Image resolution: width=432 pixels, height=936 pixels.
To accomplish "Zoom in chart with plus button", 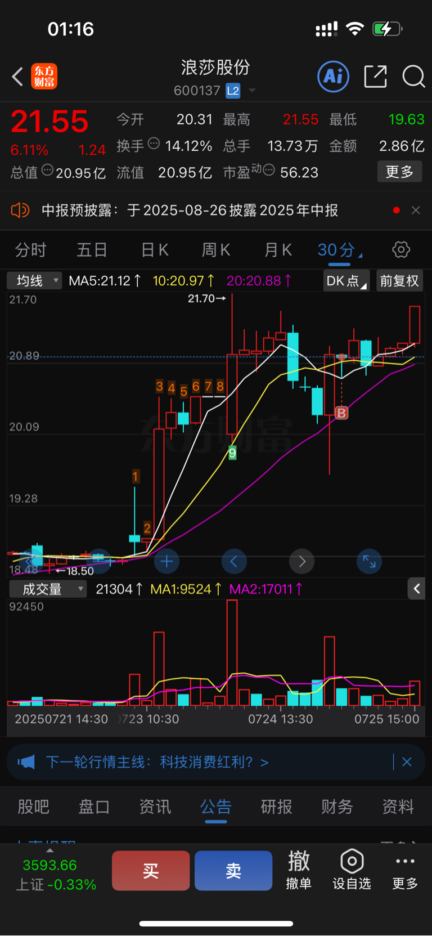I will coord(166,561).
